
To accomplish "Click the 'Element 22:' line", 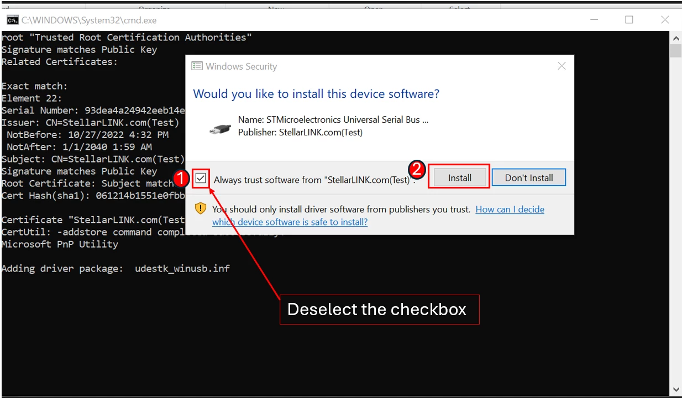I will pos(32,98).
